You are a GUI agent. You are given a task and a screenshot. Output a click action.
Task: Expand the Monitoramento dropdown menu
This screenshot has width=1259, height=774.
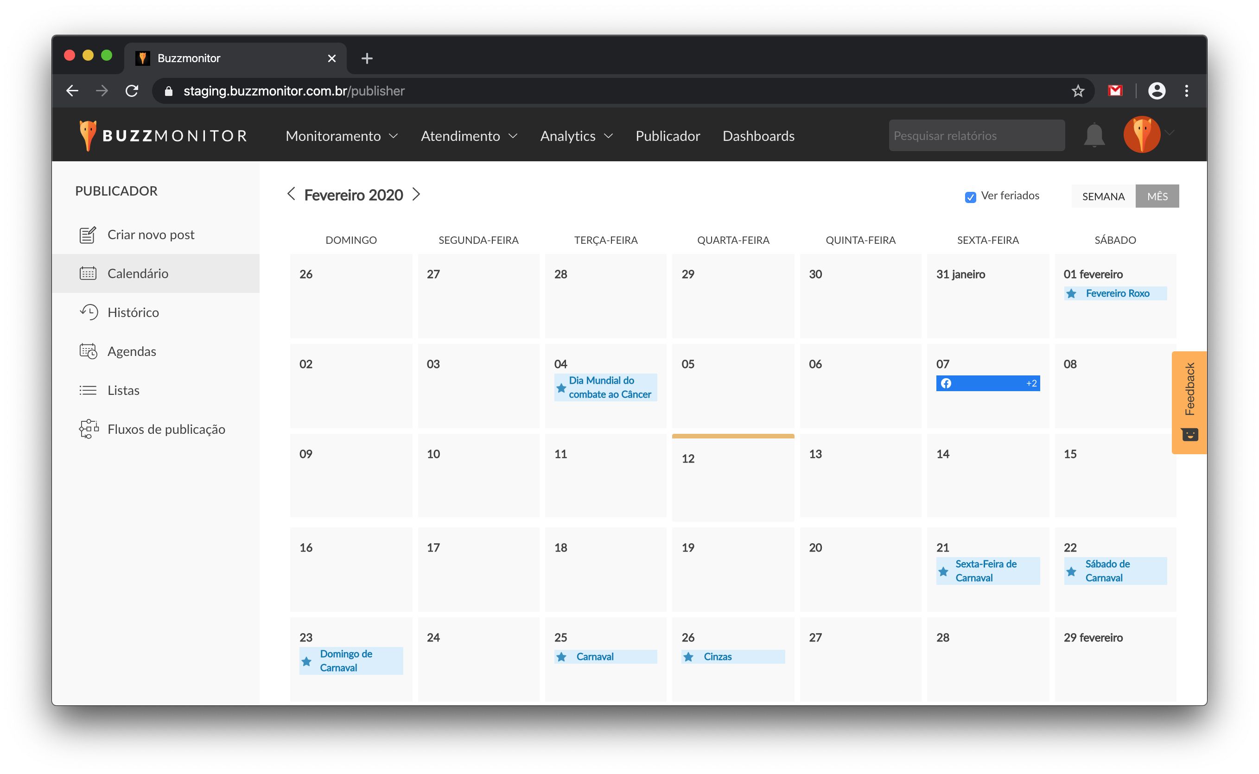[x=342, y=136]
